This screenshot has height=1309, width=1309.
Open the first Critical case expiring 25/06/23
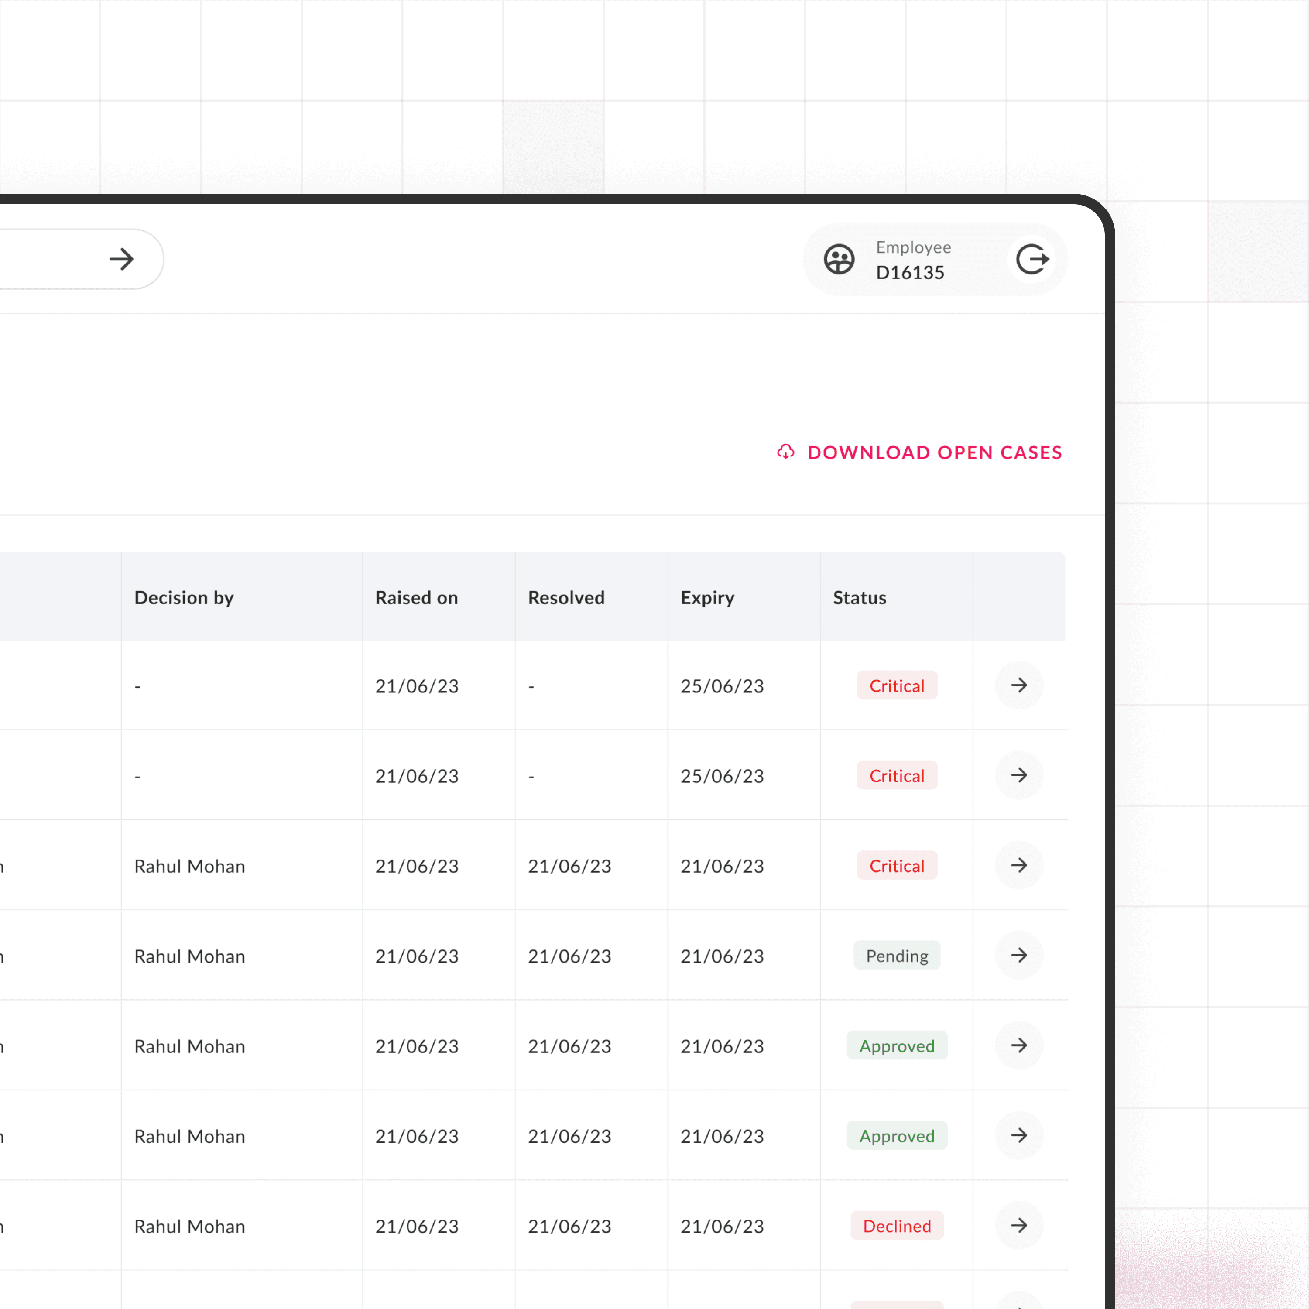coord(1019,685)
